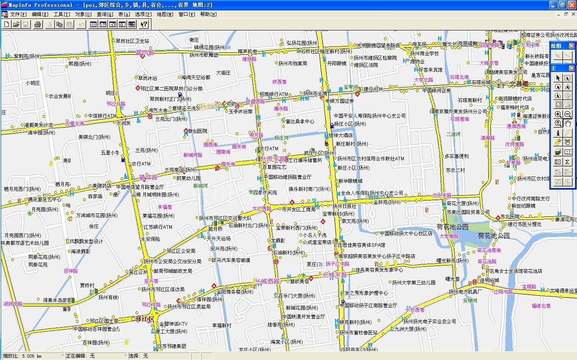
Task: Choose the Boundary Select tool
Action: pos(558,96)
